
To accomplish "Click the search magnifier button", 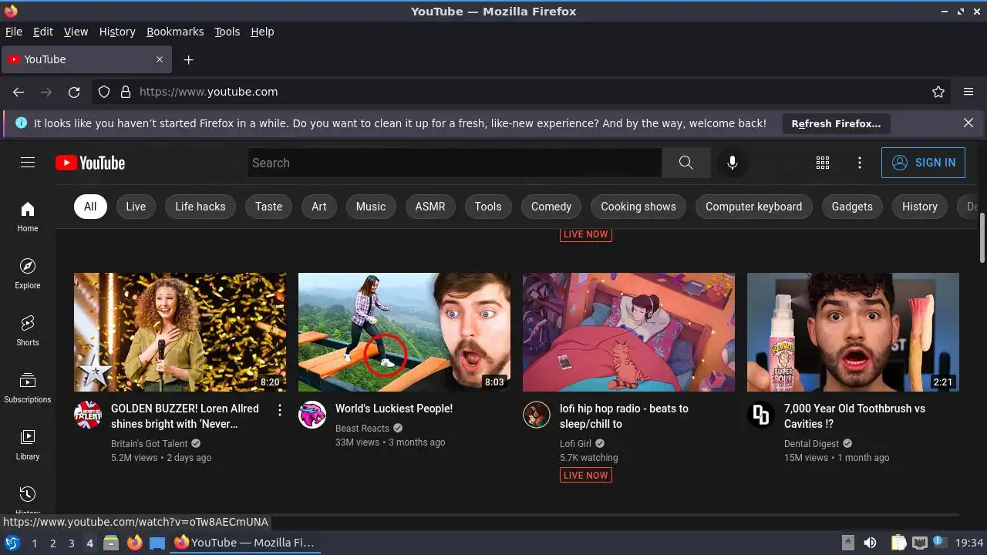I will pyautogui.click(x=686, y=163).
